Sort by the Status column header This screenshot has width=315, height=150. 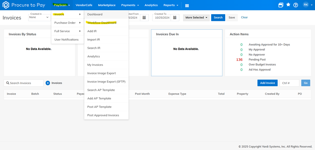[x=57, y=94]
